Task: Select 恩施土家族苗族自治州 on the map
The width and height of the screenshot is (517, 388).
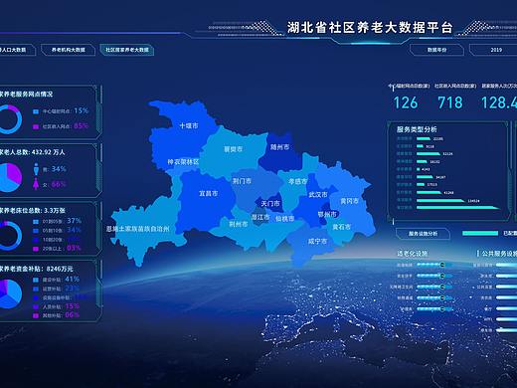Action: click(138, 229)
